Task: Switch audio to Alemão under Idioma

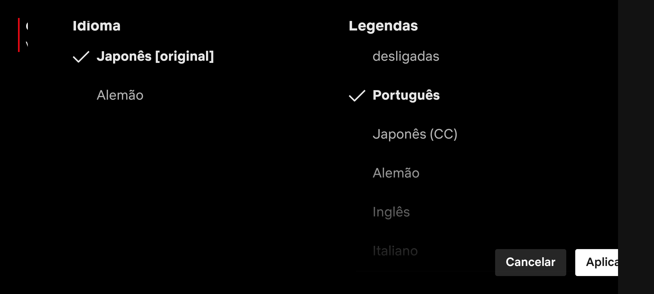Action: tap(120, 95)
